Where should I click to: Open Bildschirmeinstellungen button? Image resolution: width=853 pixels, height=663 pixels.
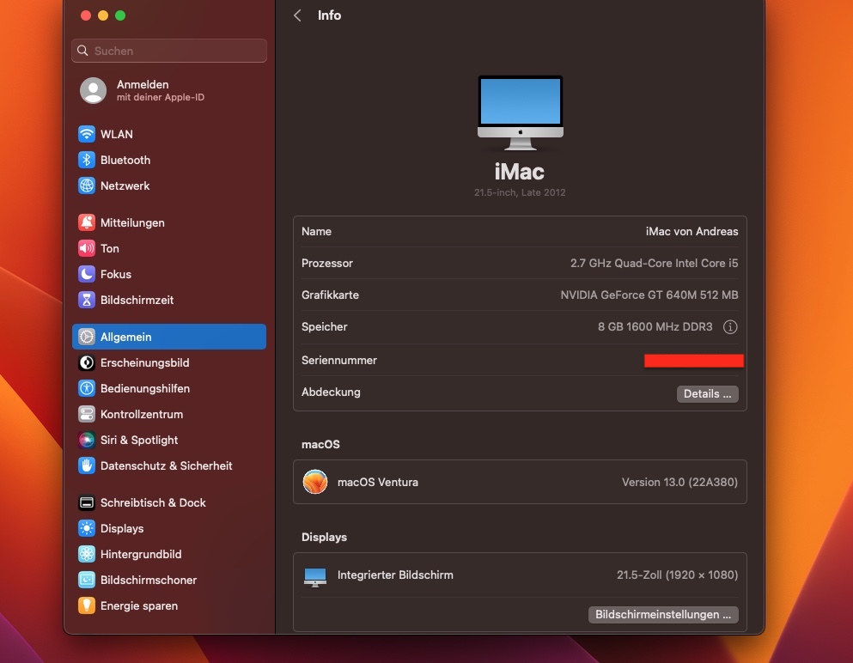click(x=663, y=615)
